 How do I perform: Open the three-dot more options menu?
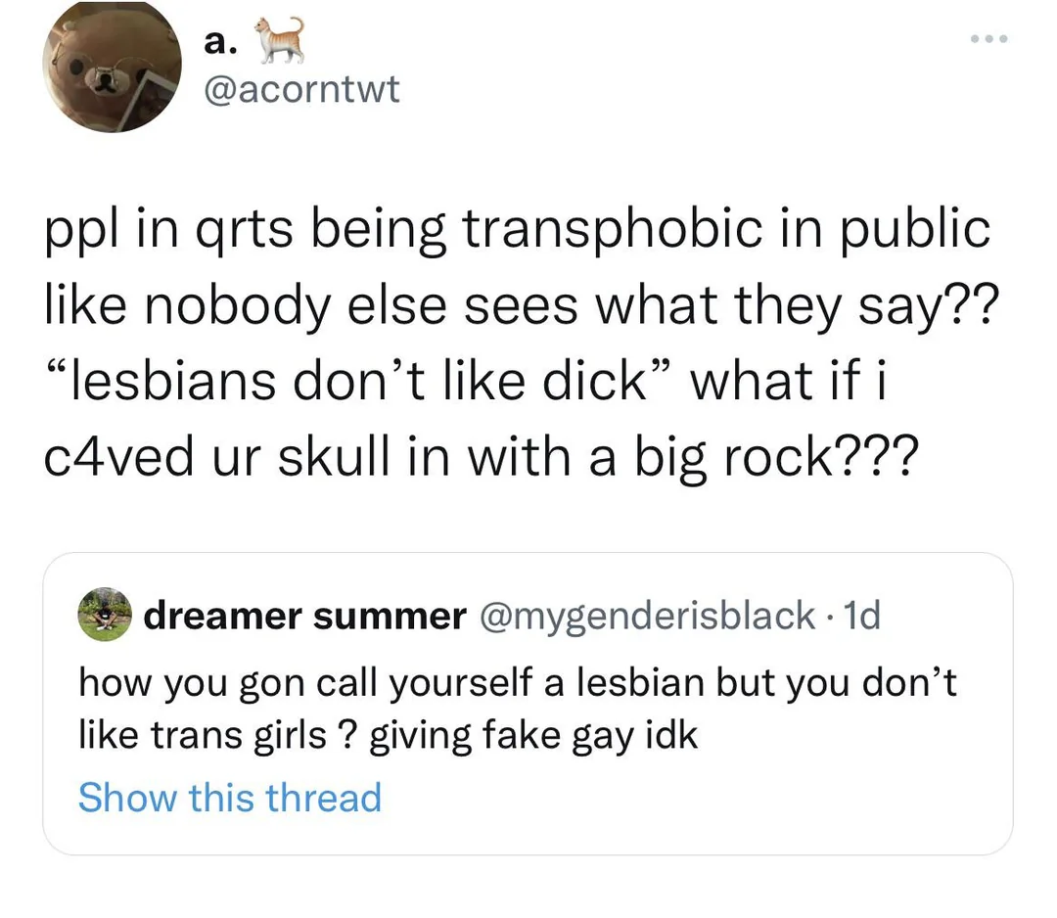(x=988, y=39)
